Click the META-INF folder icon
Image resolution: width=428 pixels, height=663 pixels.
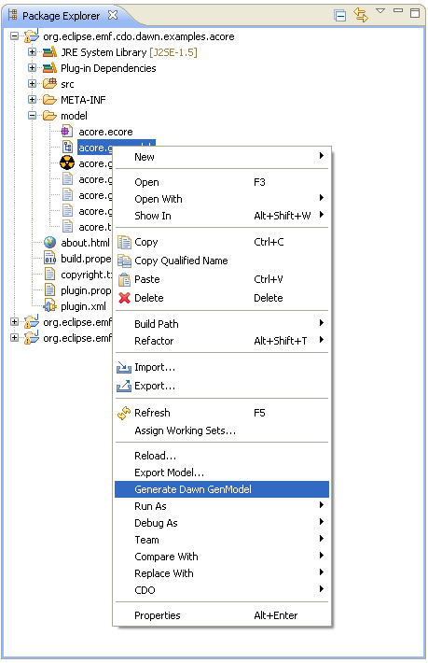pos(49,100)
